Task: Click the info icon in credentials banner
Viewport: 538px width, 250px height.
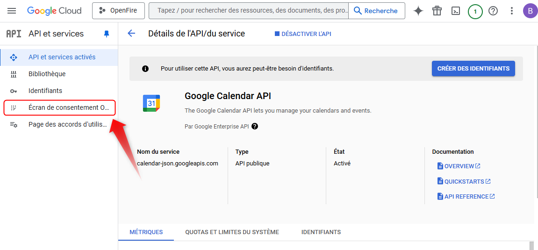Action: [x=145, y=69]
